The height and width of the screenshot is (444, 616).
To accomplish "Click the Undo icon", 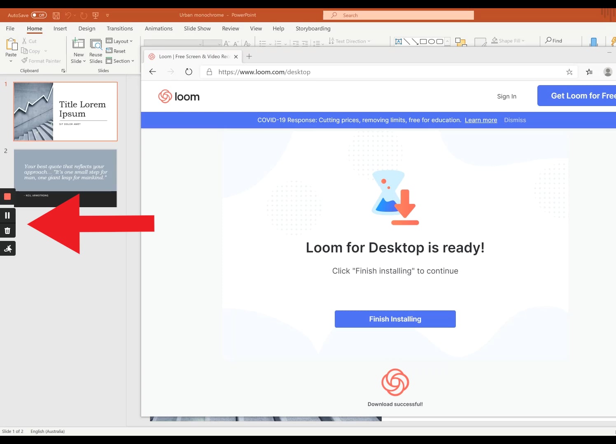I will coord(68,15).
